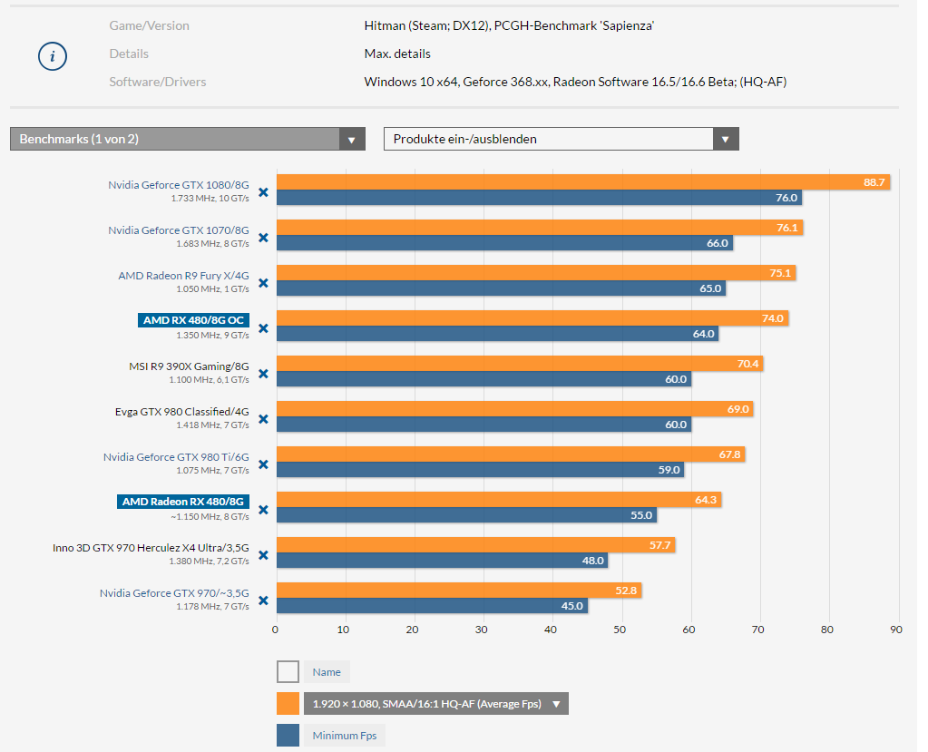Remove AMD RX 480/8G OC with its X
The height and width of the screenshot is (752, 928).
pos(263,328)
